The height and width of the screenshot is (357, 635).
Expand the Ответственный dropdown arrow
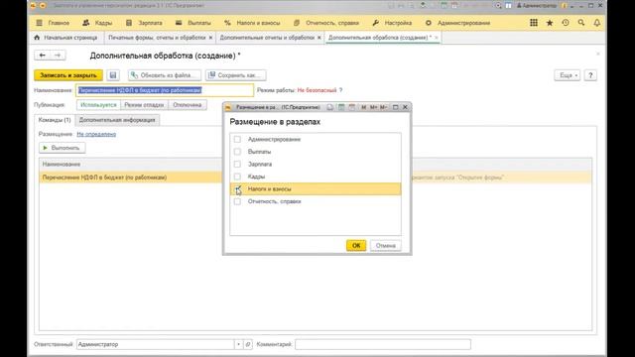pos(238,344)
